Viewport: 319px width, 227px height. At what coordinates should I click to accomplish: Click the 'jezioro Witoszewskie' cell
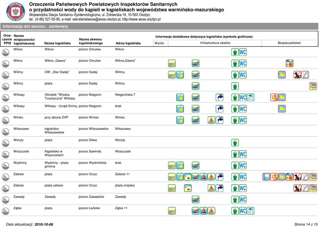[x=94, y=129]
